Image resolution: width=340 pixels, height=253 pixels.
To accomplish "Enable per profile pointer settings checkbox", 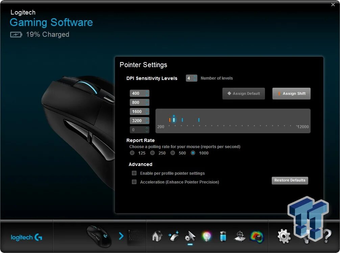I will pyautogui.click(x=134, y=173).
